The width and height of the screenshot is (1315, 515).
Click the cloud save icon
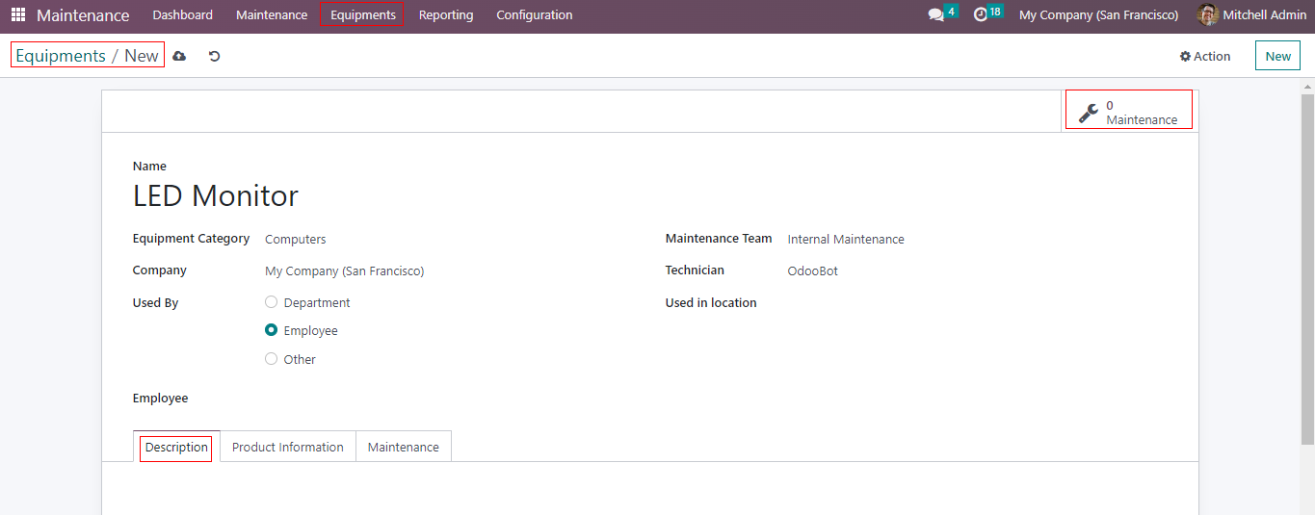coord(179,57)
